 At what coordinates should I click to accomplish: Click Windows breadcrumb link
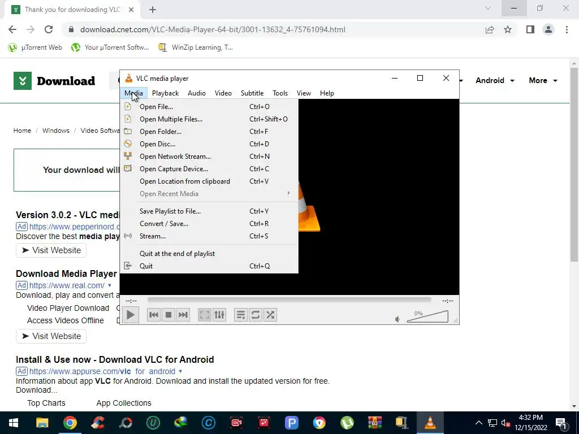tap(56, 131)
